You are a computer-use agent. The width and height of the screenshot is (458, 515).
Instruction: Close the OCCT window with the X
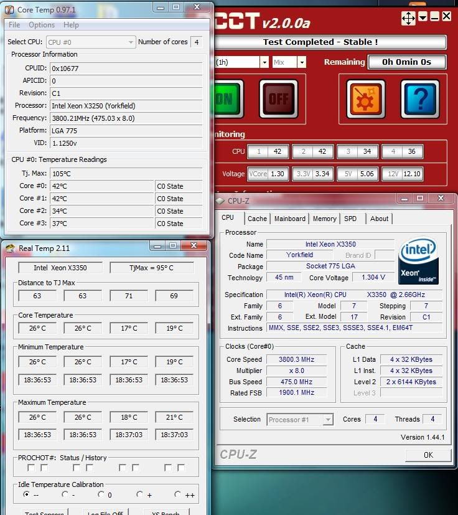click(x=447, y=16)
